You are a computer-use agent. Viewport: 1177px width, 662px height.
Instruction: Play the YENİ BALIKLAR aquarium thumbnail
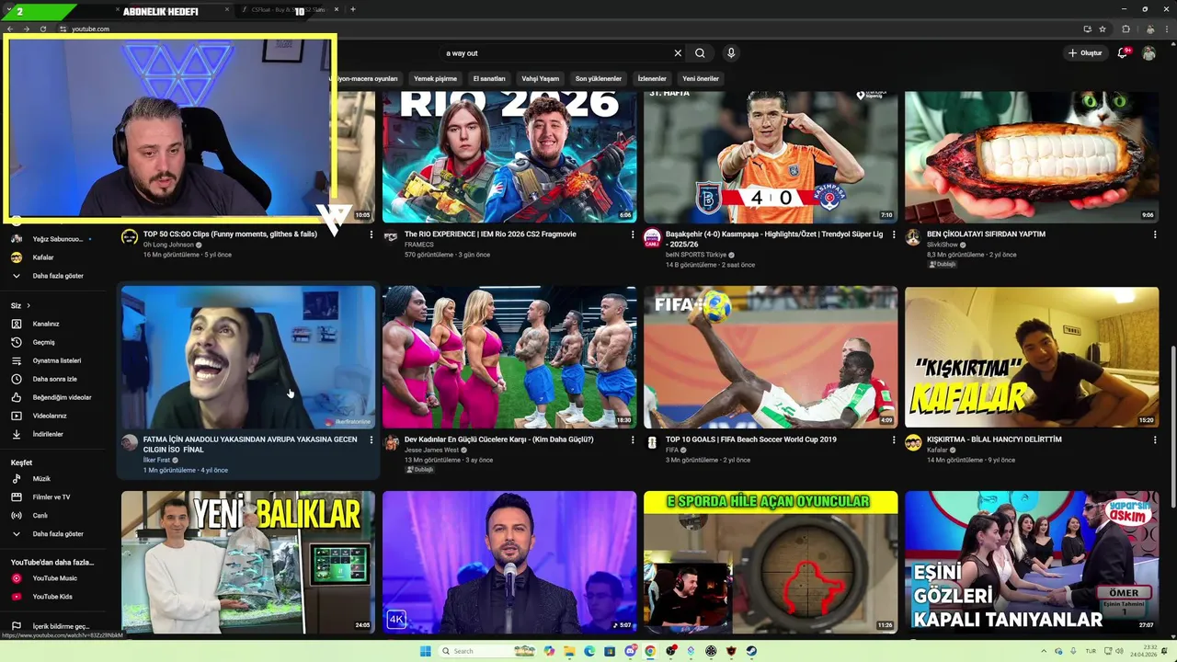tap(248, 562)
